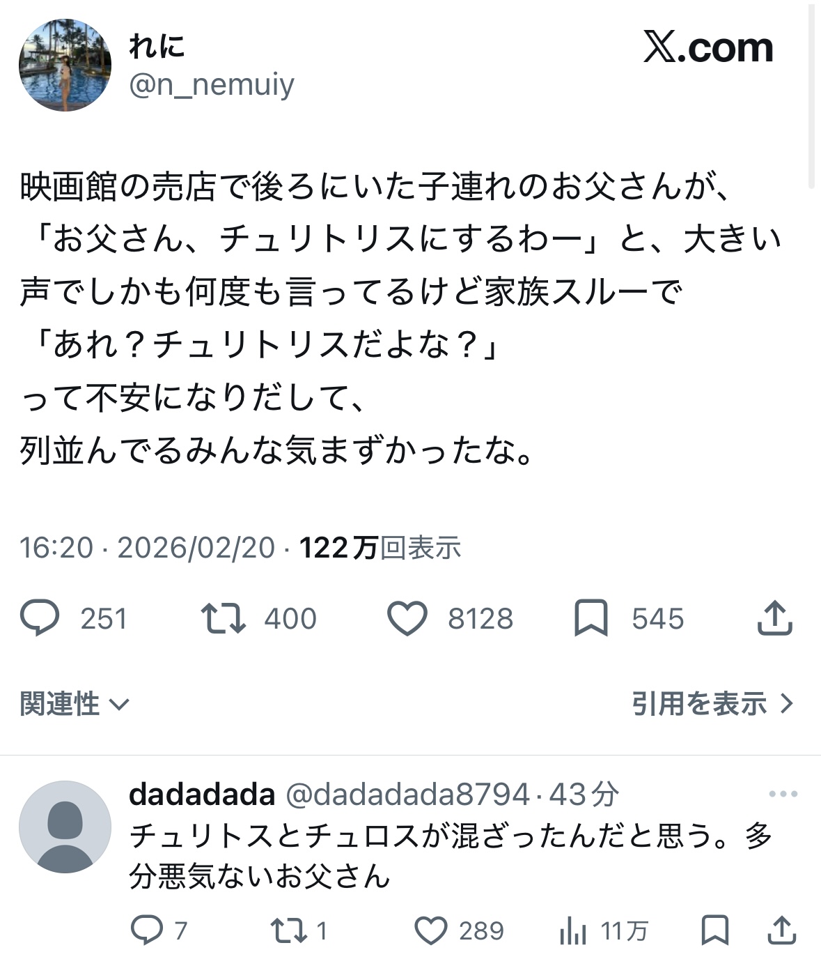
Task: Open the more options menu on the reply
Action: click(783, 794)
